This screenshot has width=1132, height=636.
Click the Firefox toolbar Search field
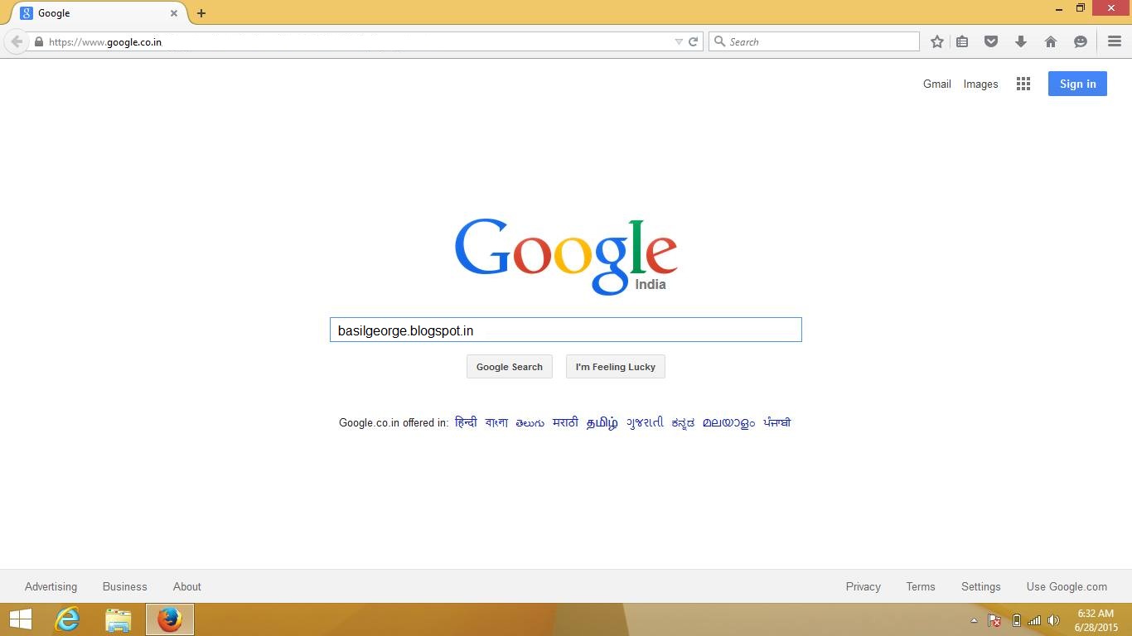coord(814,41)
